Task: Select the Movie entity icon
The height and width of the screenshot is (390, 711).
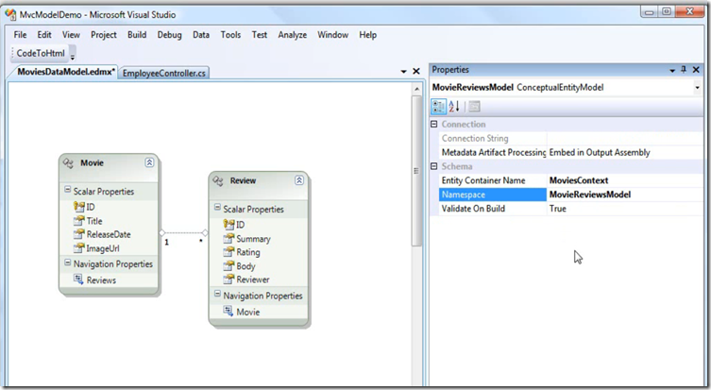Action: [x=69, y=162]
